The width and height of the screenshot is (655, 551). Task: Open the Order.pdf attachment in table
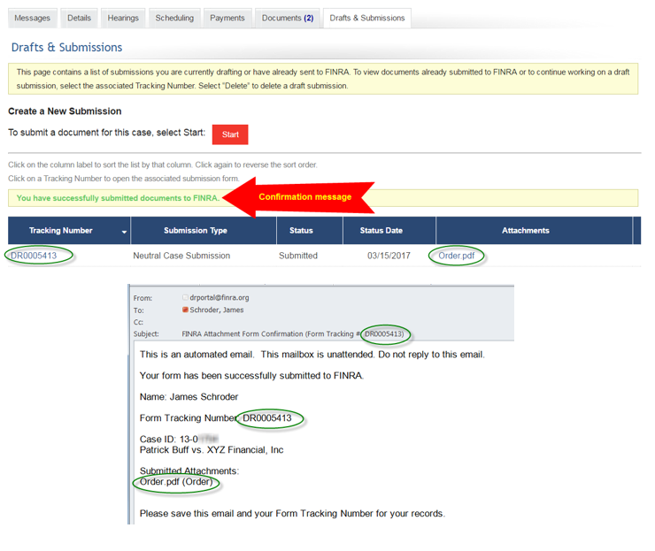click(457, 256)
